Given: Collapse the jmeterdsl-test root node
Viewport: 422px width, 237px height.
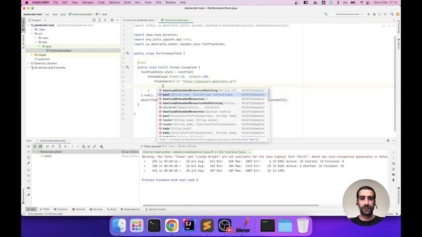Looking at the screenshot, I should coord(28,25).
